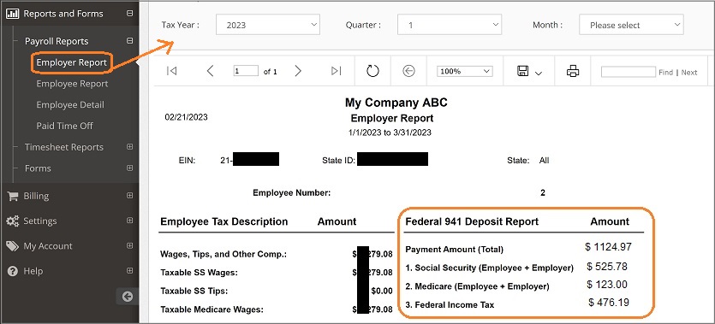Click the Payroll Reports label
Image resolution: width=715 pixels, height=324 pixels.
[x=57, y=41]
